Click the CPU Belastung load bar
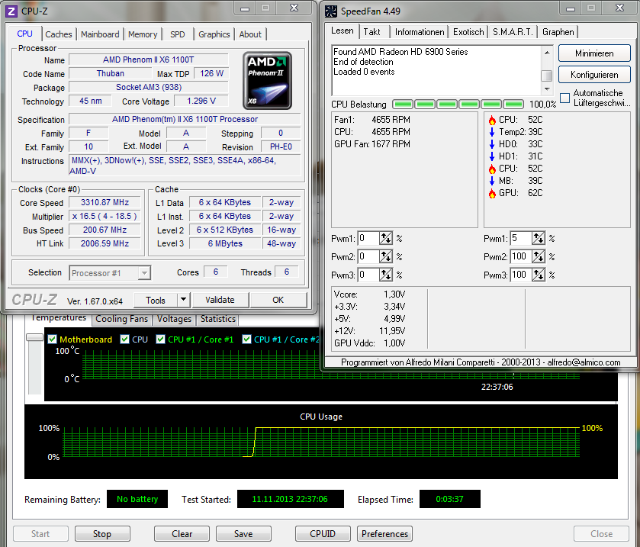 coord(458,105)
